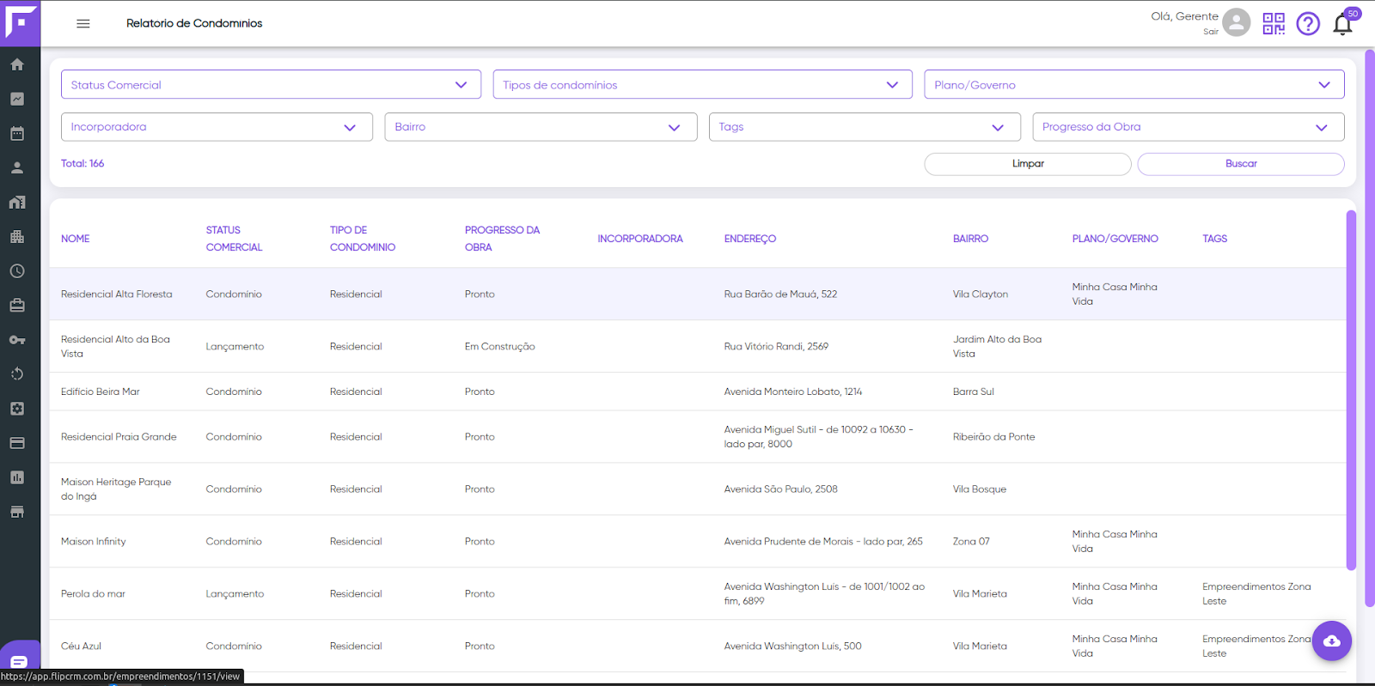The width and height of the screenshot is (1375, 686).
Task: Click the Limpar button
Action: coord(1028,163)
